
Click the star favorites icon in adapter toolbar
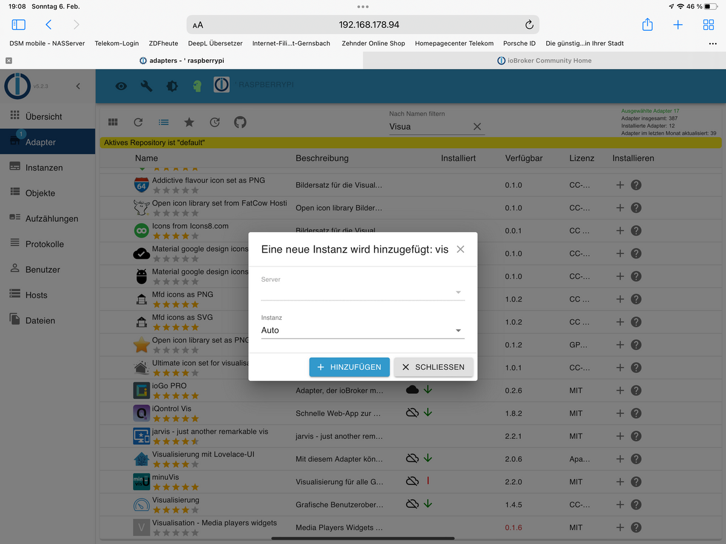click(189, 122)
